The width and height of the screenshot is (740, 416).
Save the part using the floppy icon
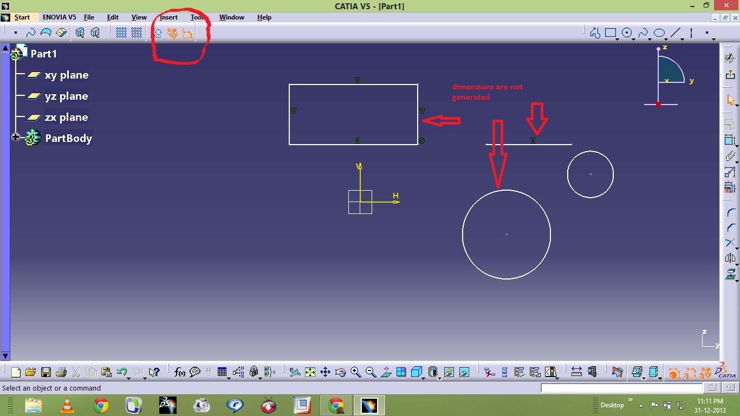[x=46, y=372]
